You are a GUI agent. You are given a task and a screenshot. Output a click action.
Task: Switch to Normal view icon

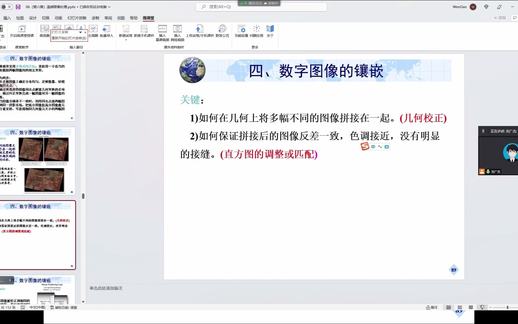[448, 307]
